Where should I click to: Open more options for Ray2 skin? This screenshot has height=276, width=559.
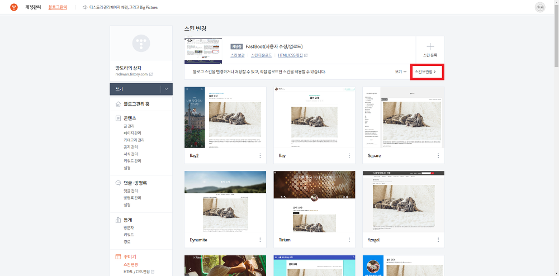coord(260,156)
